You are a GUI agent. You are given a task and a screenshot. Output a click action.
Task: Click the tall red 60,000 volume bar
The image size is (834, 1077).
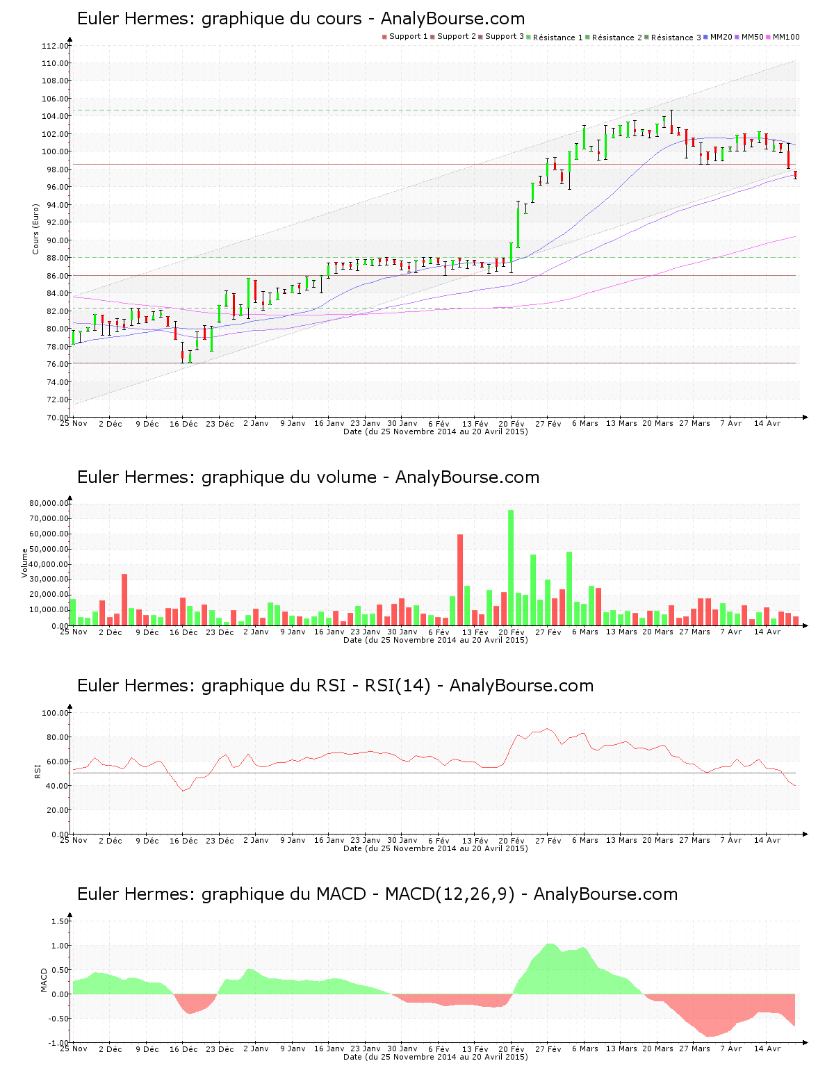[460, 580]
